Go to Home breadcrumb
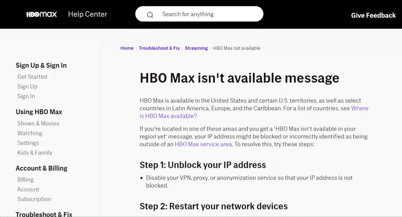Screen dimensions: 402x217 (x=127, y=48)
